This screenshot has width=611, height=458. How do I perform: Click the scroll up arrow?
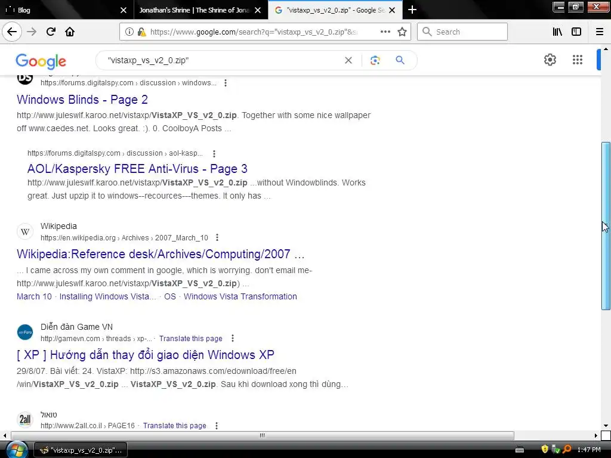click(606, 49)
